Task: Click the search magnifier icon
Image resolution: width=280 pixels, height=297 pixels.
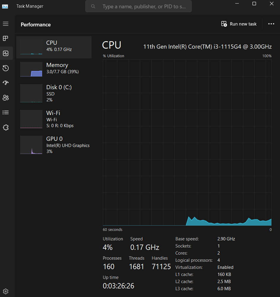Action: [x=93, y=6]
